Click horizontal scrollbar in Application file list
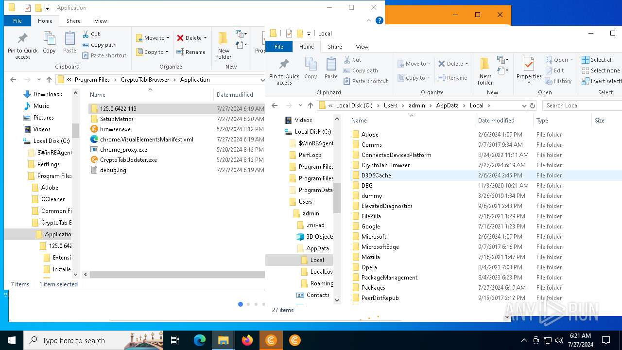This screenshot has width=622, height=350. (x=177, y=274)
